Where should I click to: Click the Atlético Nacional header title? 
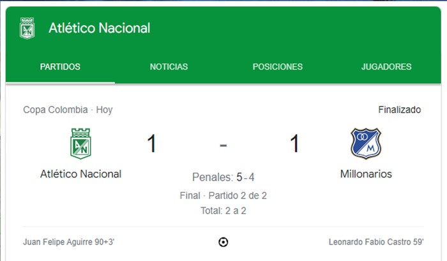click(99, 28)
